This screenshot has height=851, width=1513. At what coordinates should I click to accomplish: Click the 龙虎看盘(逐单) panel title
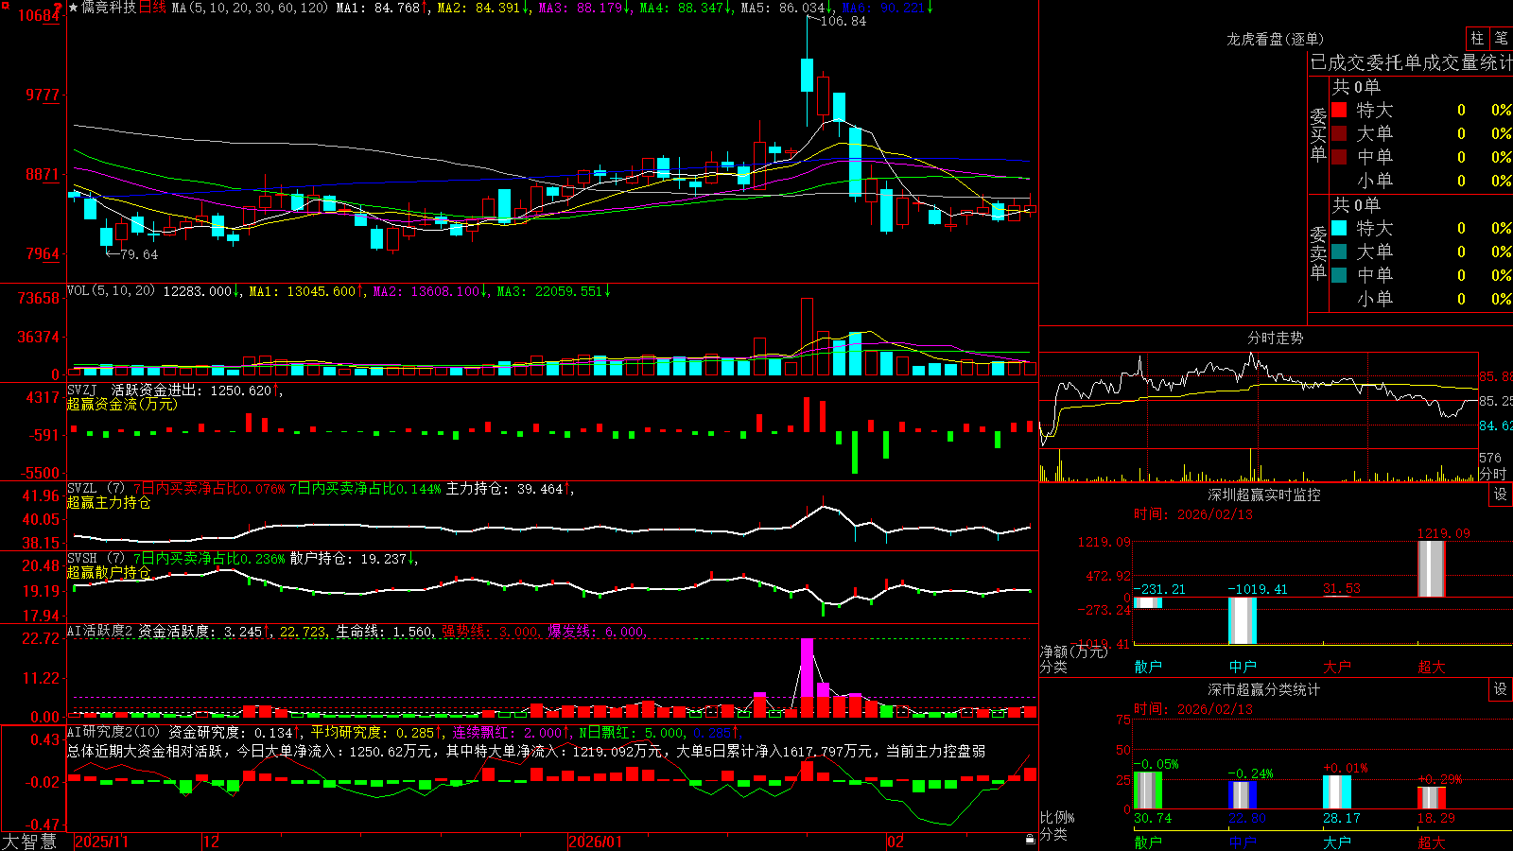1276,39
